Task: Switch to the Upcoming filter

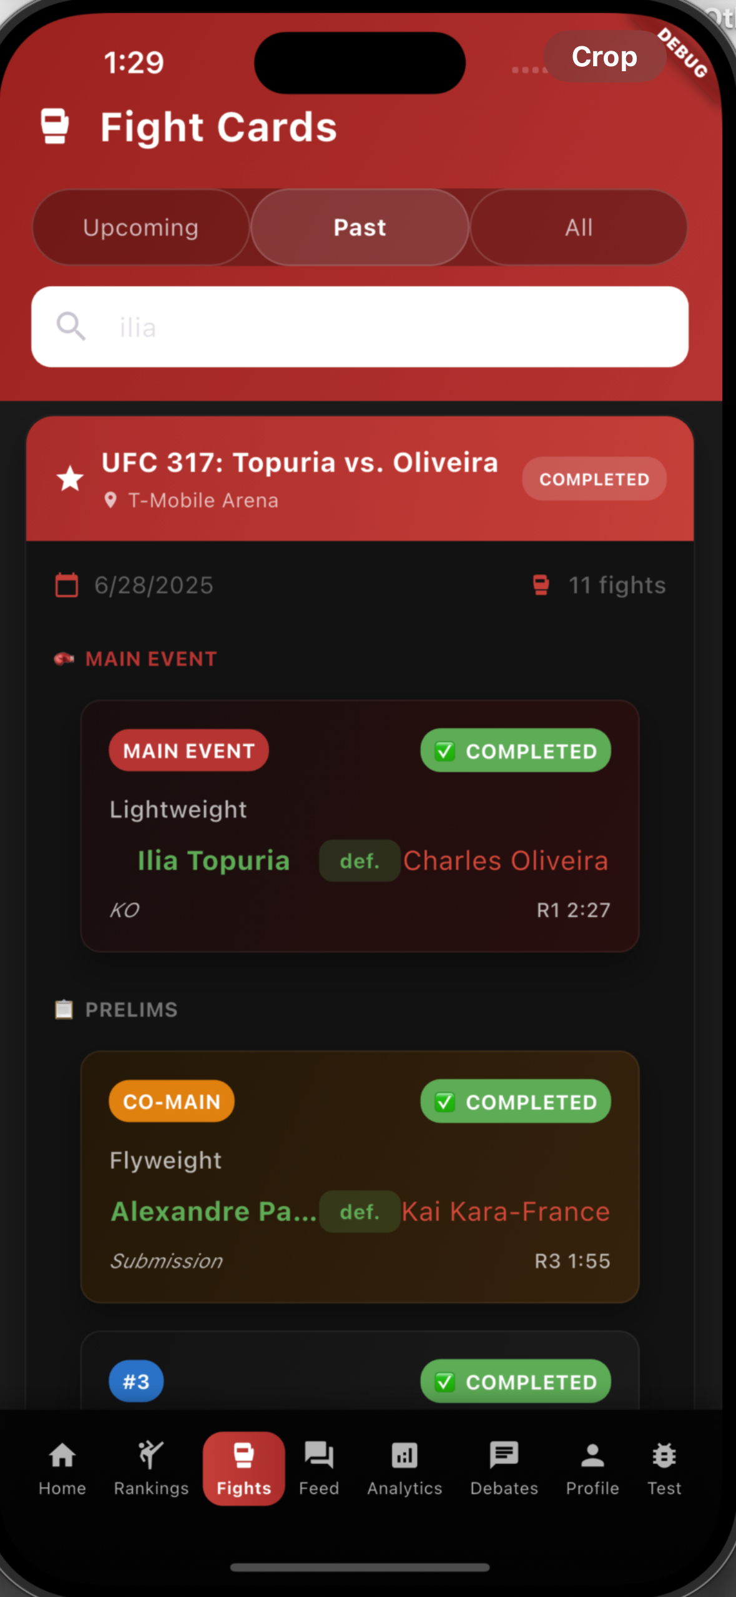Action: [x=141, y=227]
